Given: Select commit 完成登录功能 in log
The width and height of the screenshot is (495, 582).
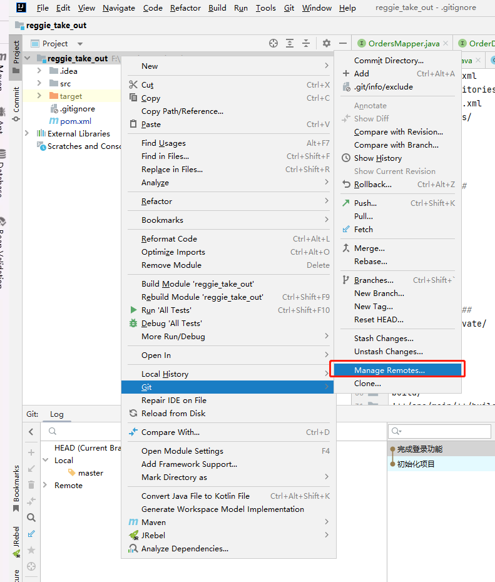Looking at the screenshot, I should [420, 449].
